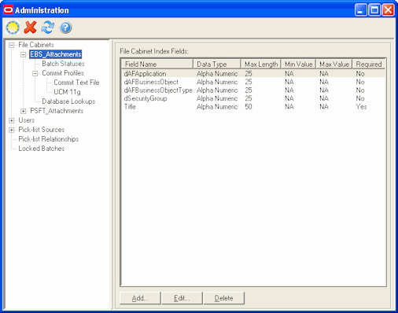Select Locked Batches in the tree
This screenshot has width=398, height=313.
(x=42, y=149)
